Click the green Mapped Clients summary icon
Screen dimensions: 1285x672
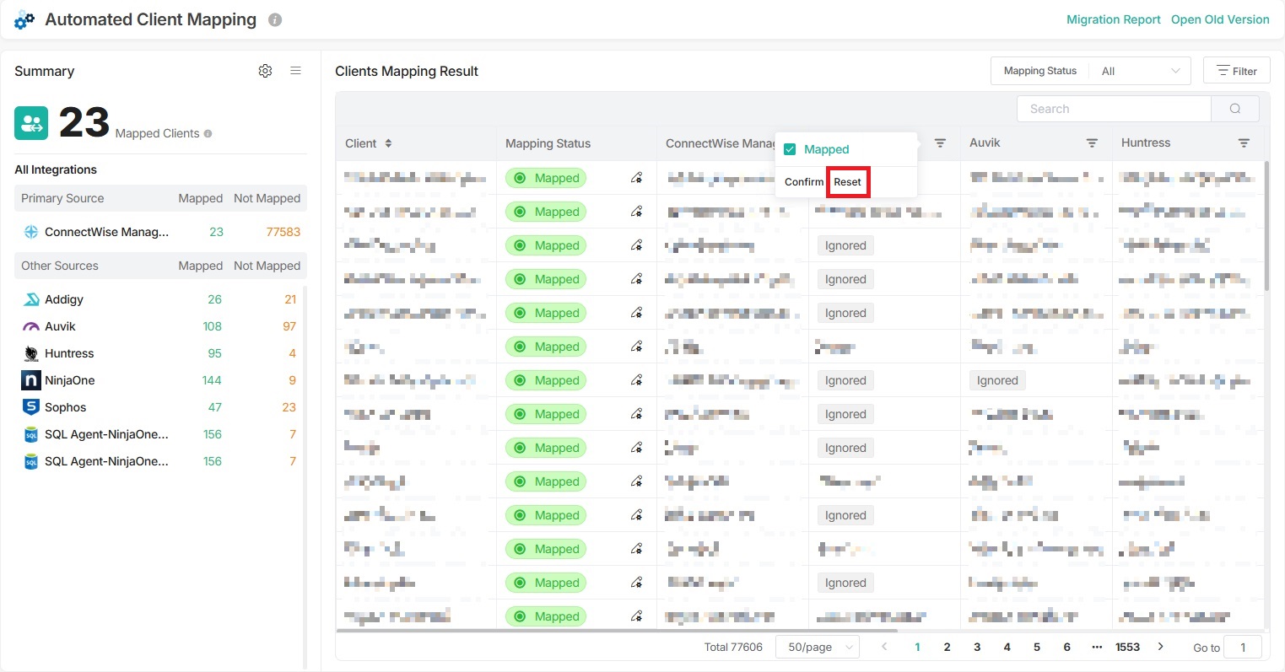pos(31,122)
